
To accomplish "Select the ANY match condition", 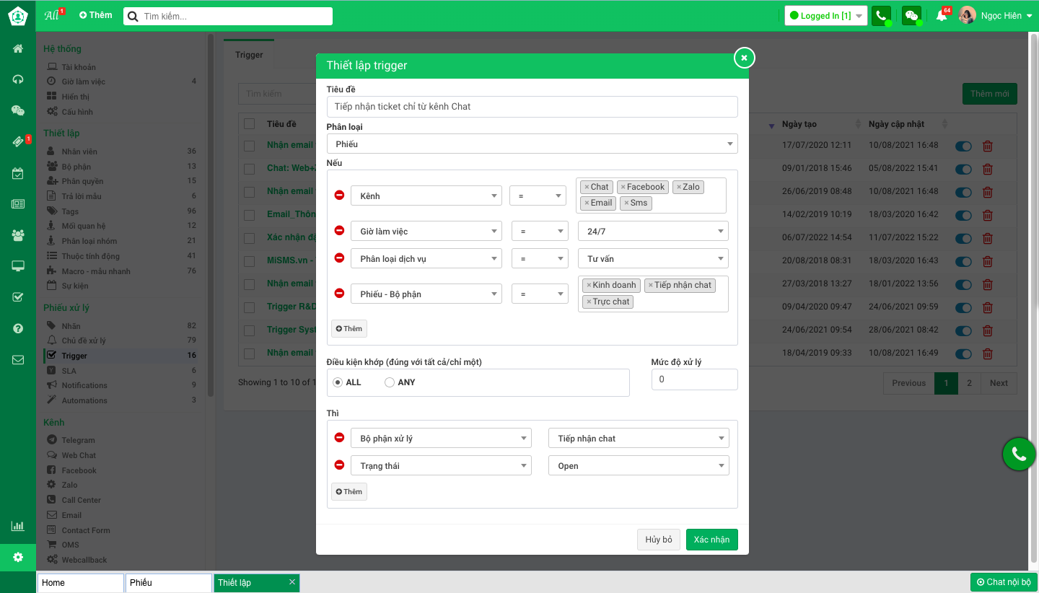I will click(390, 382).
